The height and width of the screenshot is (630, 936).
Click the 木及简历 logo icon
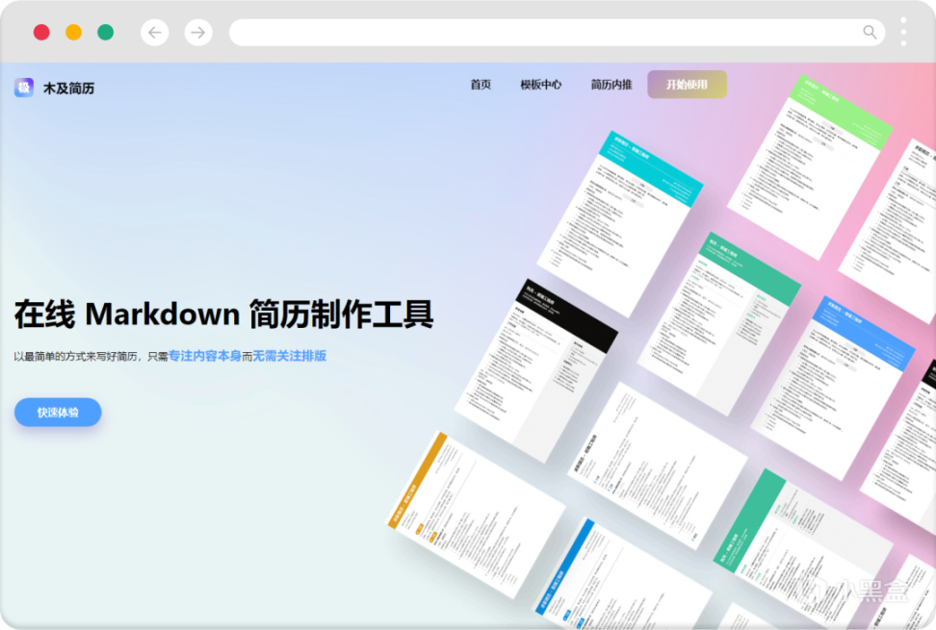coord(24,88)
